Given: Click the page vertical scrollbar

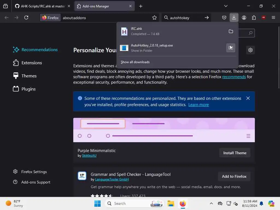Looking at the screenshot, I should coord(279,57).
